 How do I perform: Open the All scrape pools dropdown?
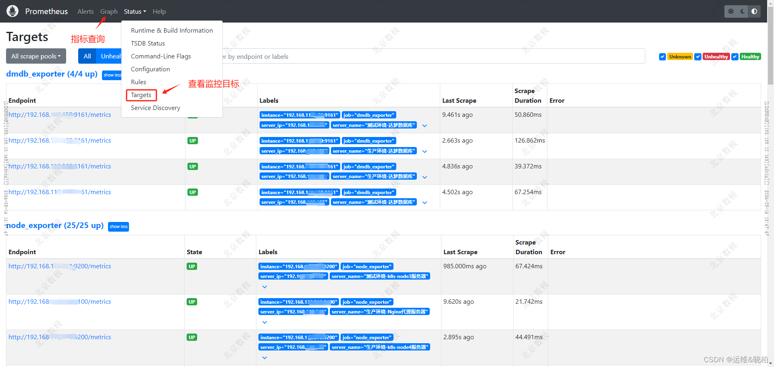[36, 56]
